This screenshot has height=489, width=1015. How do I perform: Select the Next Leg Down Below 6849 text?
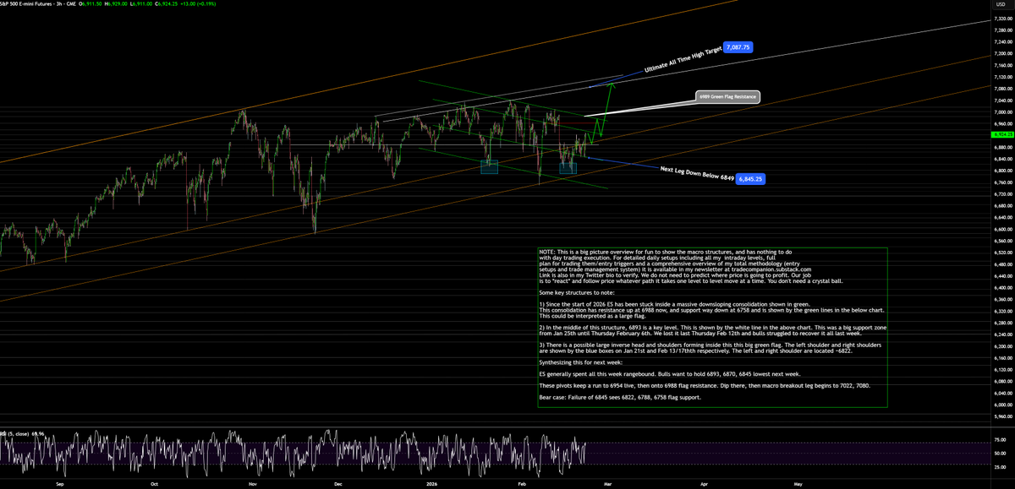[x=696, y=174]
